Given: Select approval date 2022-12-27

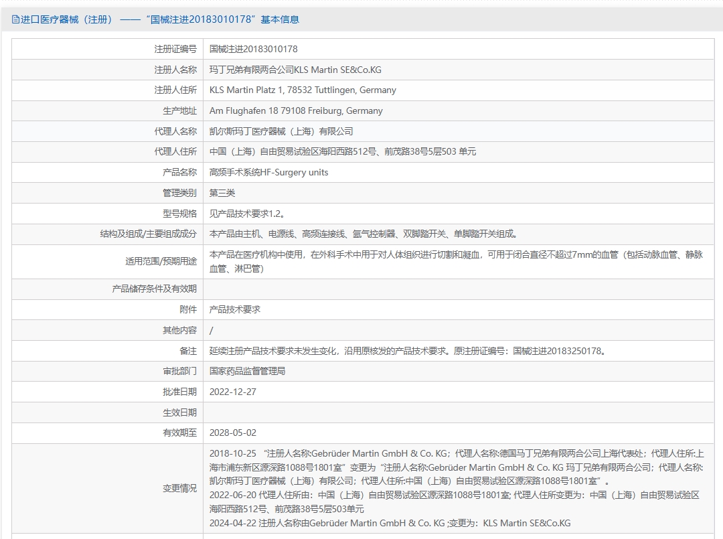Looking at the screenshot, I should (x=233, y=392).
